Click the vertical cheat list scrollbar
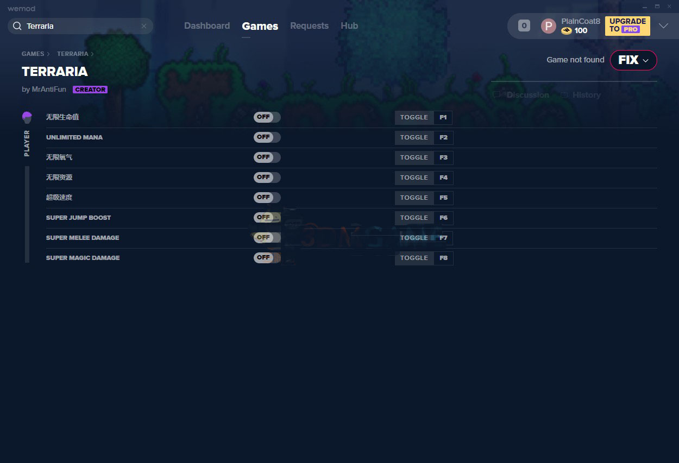 point(27,214)
